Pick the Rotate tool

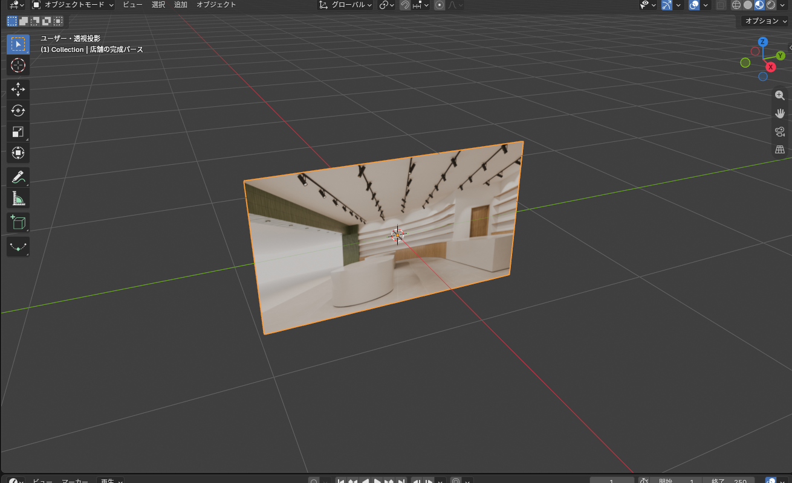tap(18, 110)
